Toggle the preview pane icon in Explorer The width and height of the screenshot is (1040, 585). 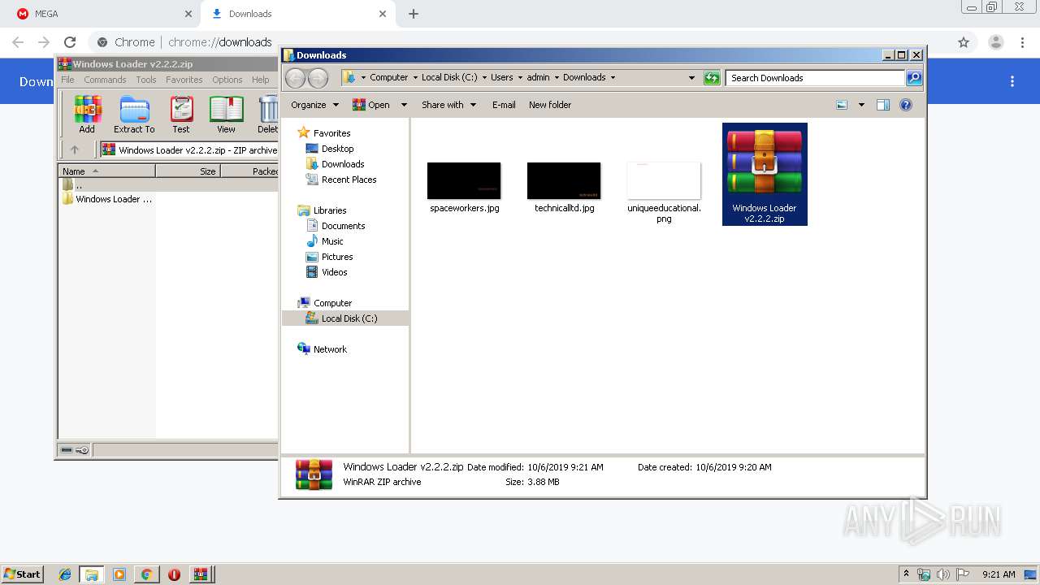tap(883, 105)
